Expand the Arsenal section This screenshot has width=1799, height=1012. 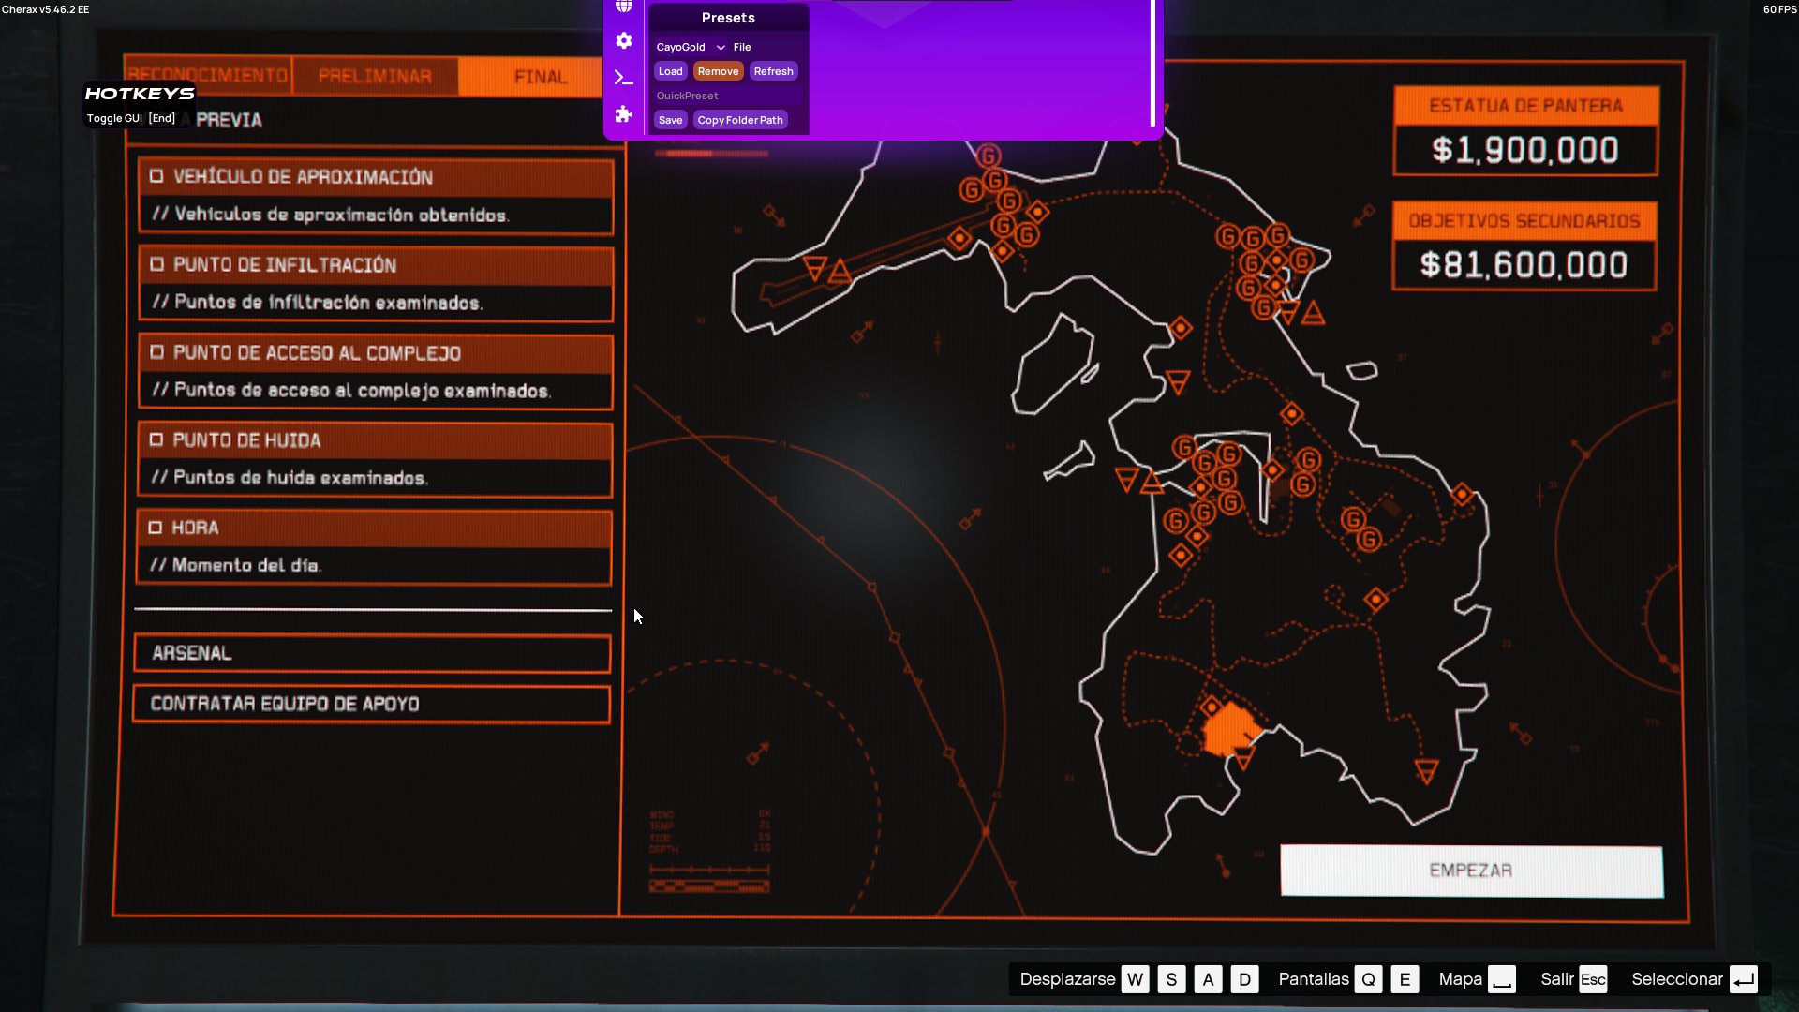point(372,653)
